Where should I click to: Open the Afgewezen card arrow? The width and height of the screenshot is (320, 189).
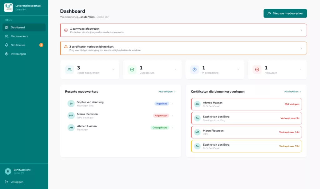(x=300, y=70)
